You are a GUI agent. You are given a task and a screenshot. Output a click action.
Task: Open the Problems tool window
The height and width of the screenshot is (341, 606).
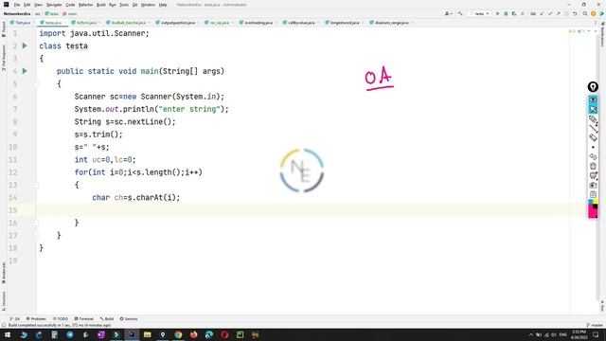(36, 319)
